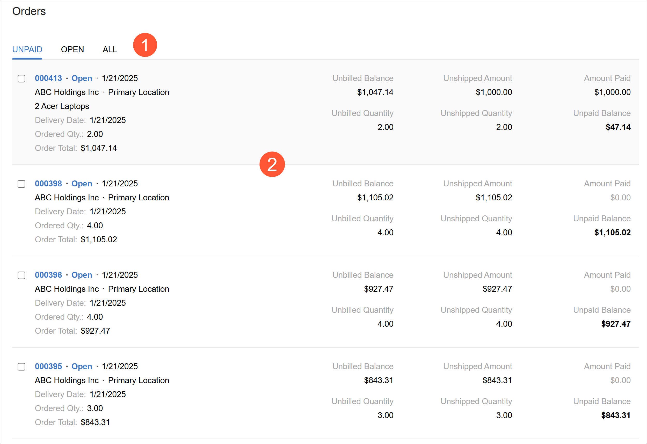Click the Open status of order 000398
The height and width of the screenshot is (444, 647).
(82, 184)
